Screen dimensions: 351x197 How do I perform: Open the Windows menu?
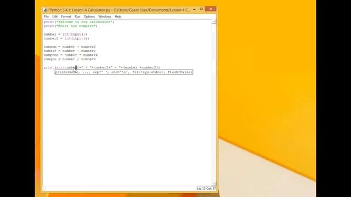tap(105, 16)
